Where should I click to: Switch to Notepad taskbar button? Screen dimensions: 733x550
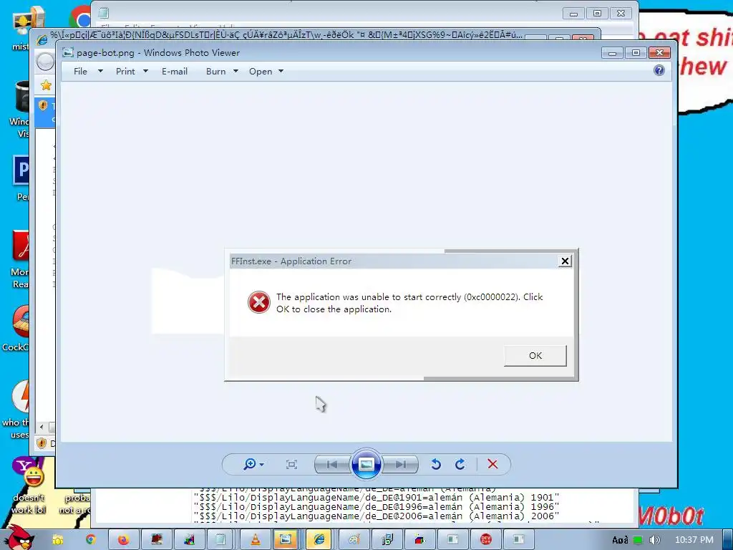click(x=220, y=540)
